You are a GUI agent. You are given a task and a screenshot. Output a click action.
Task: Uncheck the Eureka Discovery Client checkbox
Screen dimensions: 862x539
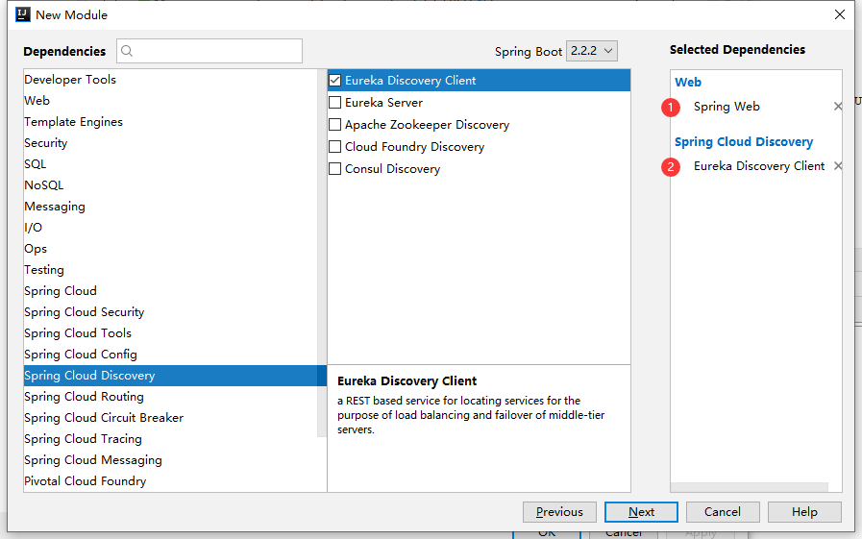(334, 80)
